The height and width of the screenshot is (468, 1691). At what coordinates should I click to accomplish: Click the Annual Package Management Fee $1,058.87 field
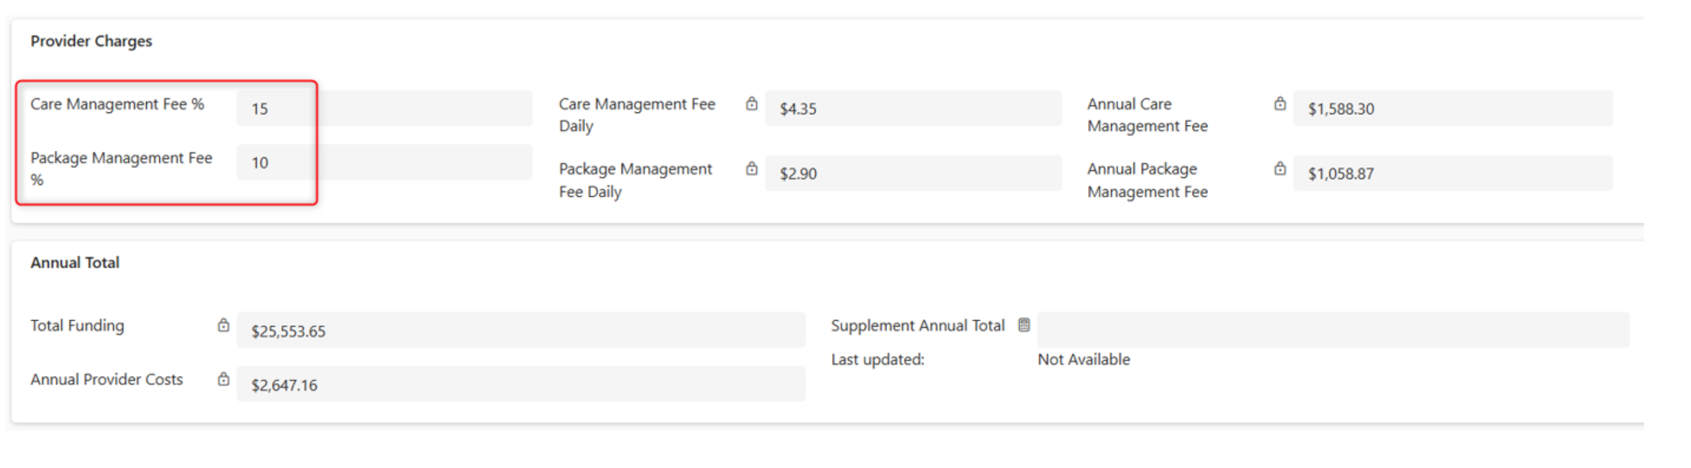(x=1452, y=173)
